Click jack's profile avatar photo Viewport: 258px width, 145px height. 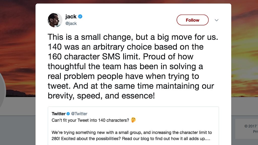coord(54,20)
